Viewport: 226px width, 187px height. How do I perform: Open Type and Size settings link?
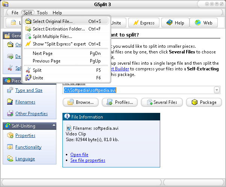coord(29,90)
